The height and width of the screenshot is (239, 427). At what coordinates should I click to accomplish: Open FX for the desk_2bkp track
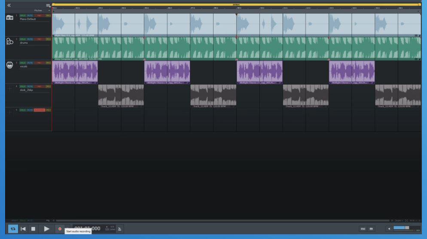coord(48,86)
